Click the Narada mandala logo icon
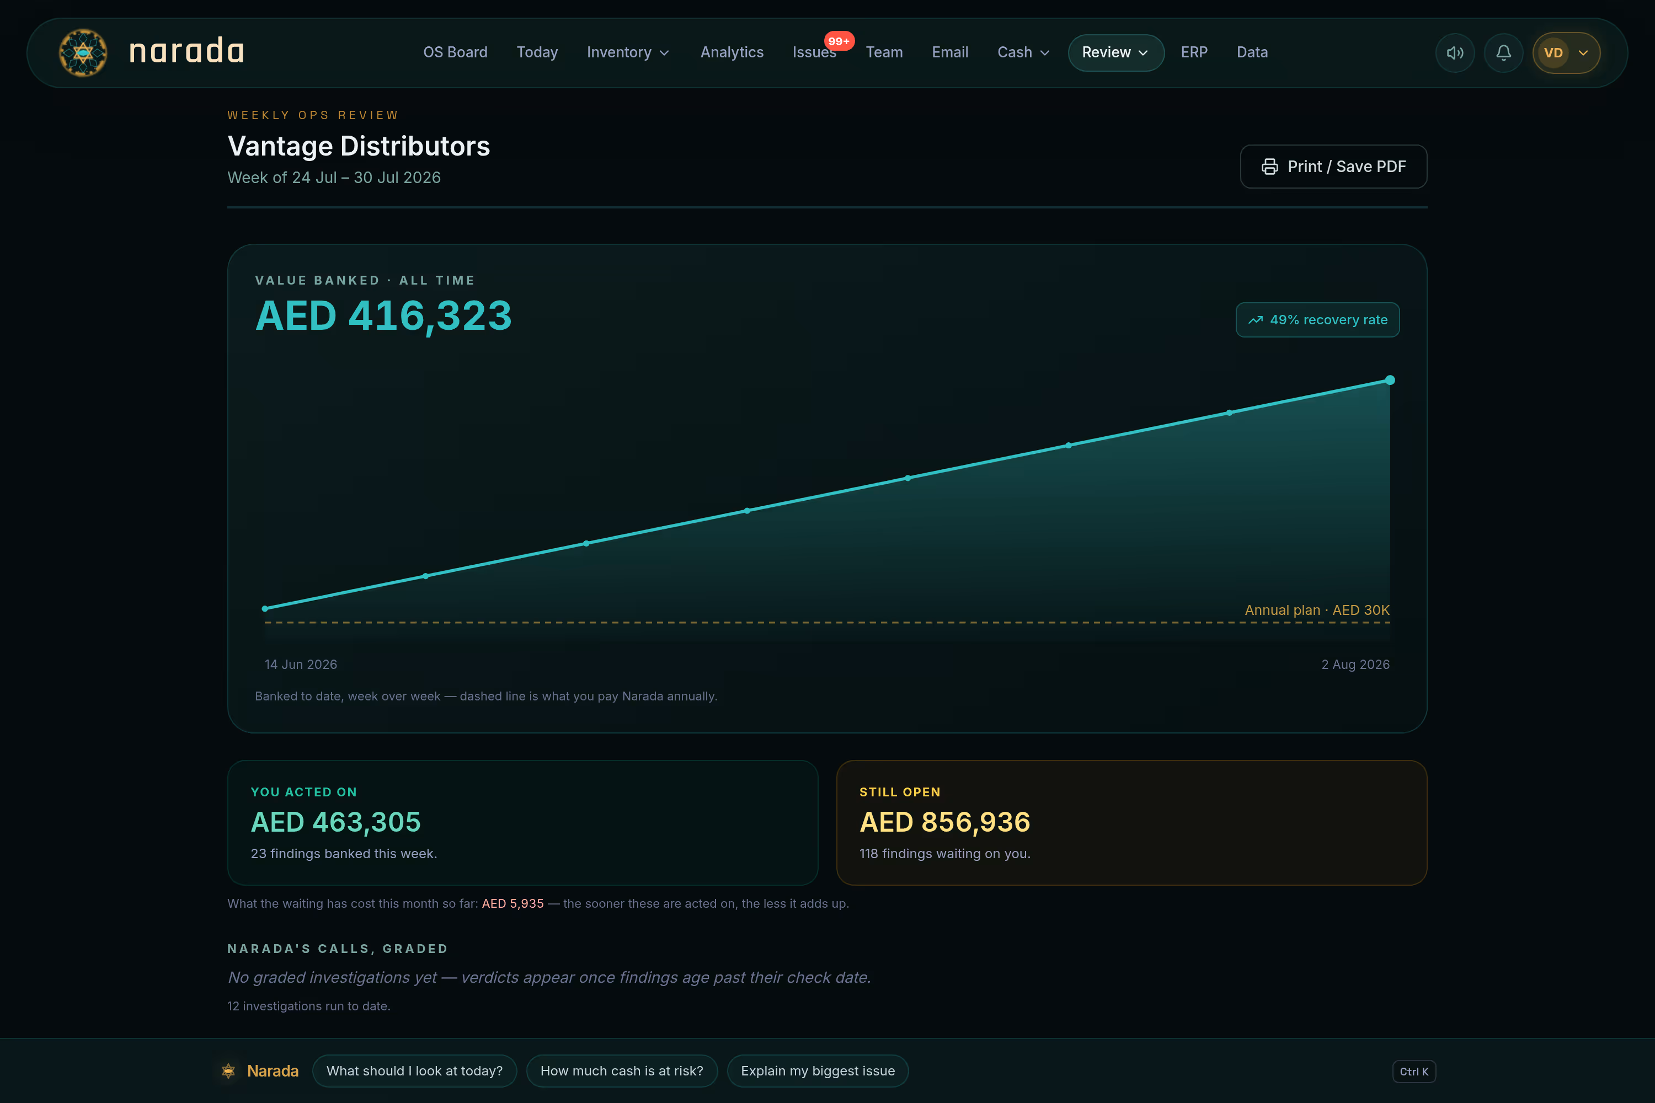This screenshot has height=1103, width=1655. 83,52
